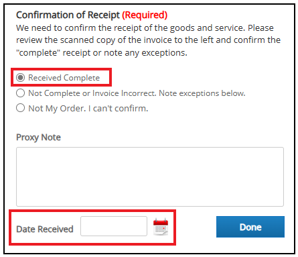Click inside the Proxy Note text area

click(x=150, y=176)
